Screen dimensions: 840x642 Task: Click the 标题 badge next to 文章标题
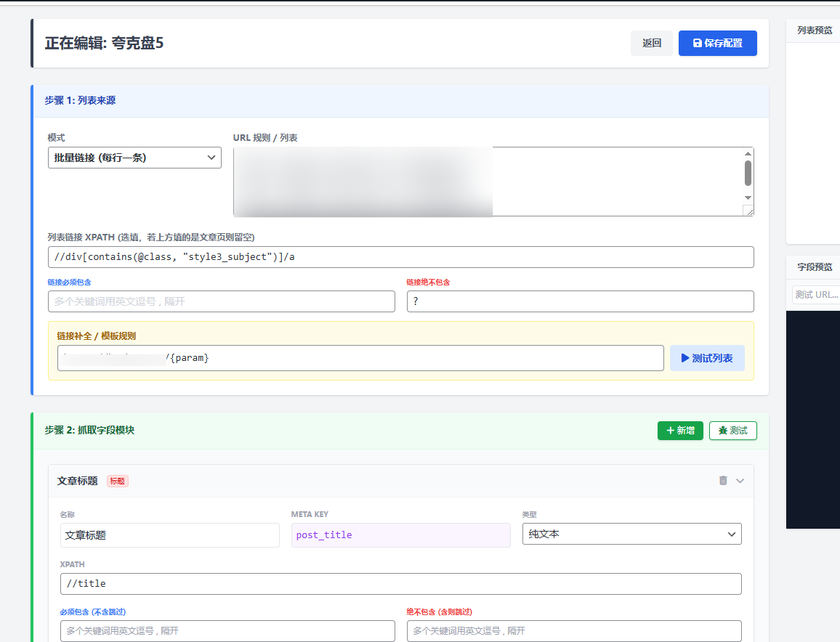tap(117, 481)
